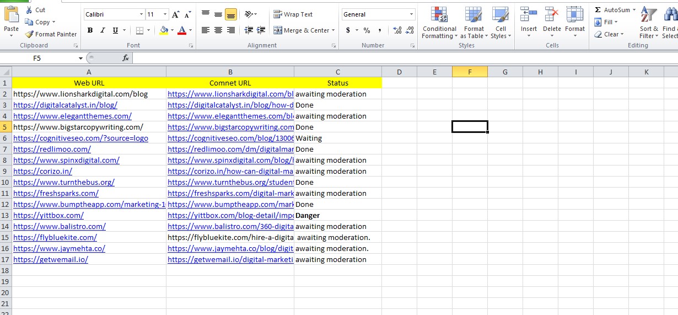Open Conditional Formatting menu
This screenshot has width=678, height=315.
[x=439, y=23]
